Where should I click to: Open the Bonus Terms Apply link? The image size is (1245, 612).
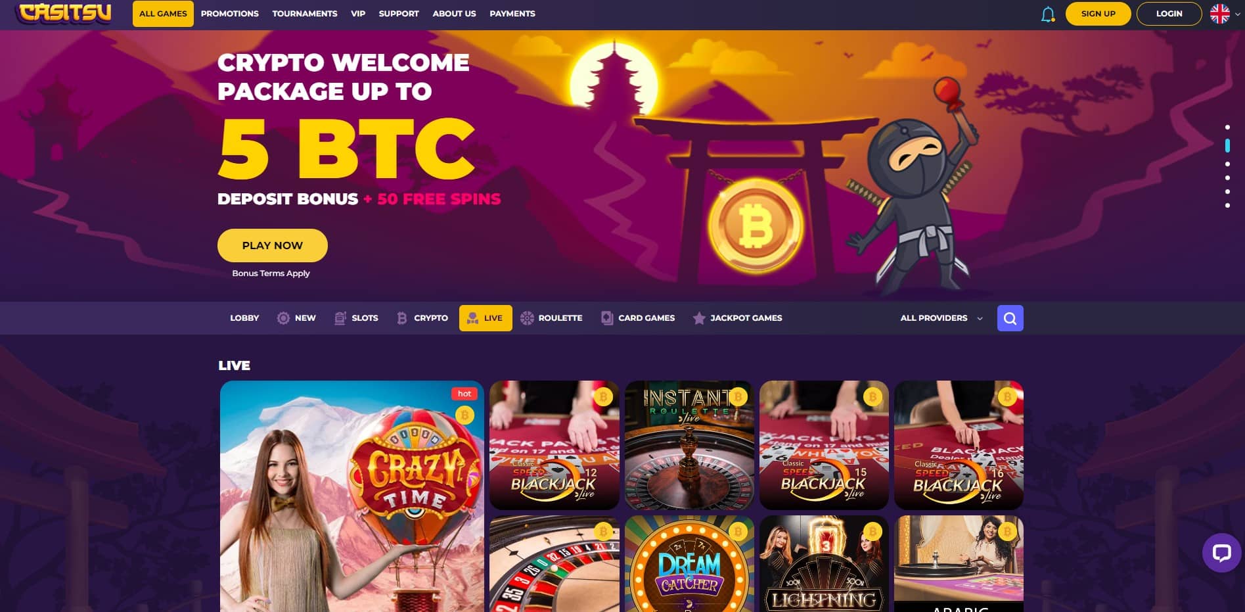(271, 273)
